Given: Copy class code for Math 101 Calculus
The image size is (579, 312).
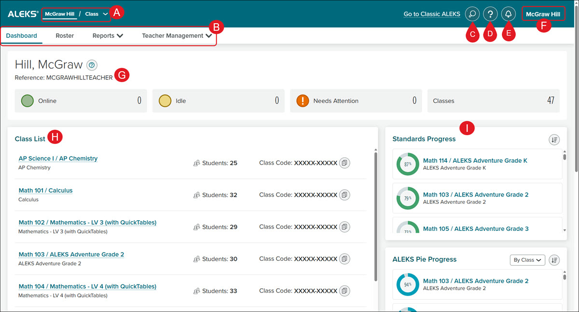Looking at the screenshot, I should 345,195.
